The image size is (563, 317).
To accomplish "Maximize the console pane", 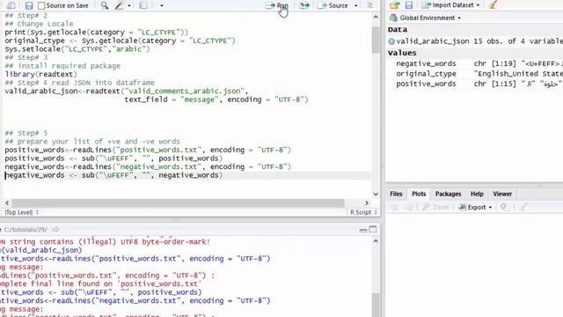I will (x=373, y=229).
